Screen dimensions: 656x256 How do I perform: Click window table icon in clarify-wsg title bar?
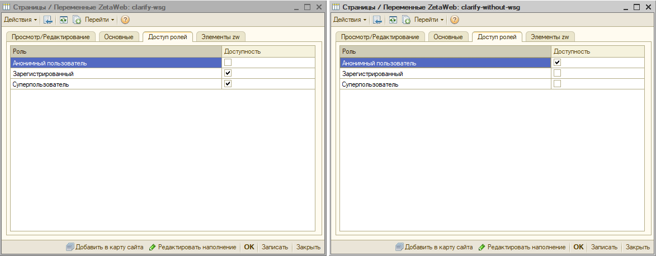[x=7, y=7]
